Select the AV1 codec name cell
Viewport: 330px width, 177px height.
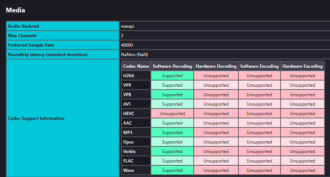pyautogui.click(x=136, y=104)
